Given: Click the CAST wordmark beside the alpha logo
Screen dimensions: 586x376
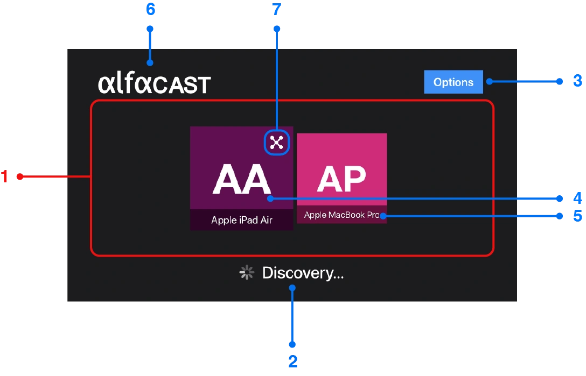Looking at the screenshot, I should click(x=183, y=83).
